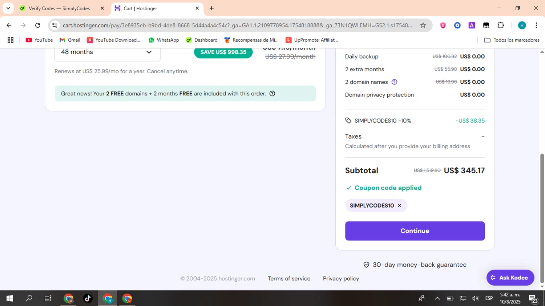
Task: Bookmark this page with the star
Action: point(423,25)
